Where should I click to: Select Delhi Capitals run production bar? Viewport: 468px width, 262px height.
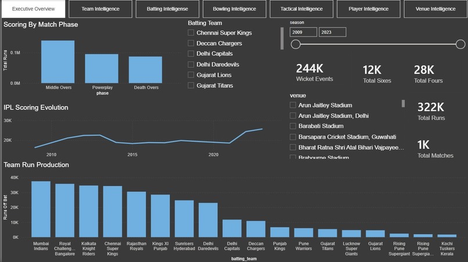pyautogui.click(x=232, y=228)
